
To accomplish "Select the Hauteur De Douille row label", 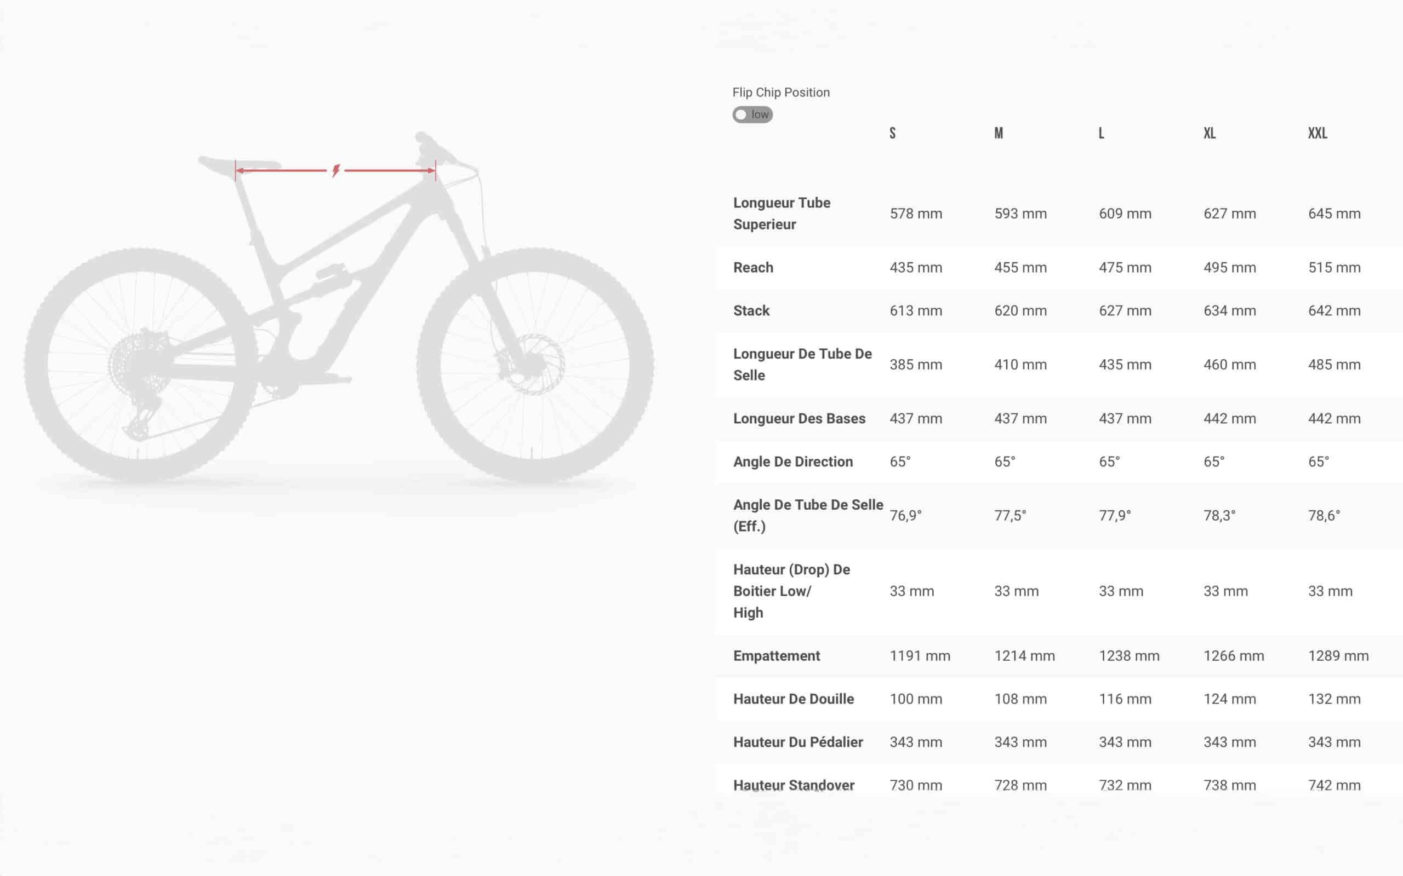I will [x=793, y=699].
